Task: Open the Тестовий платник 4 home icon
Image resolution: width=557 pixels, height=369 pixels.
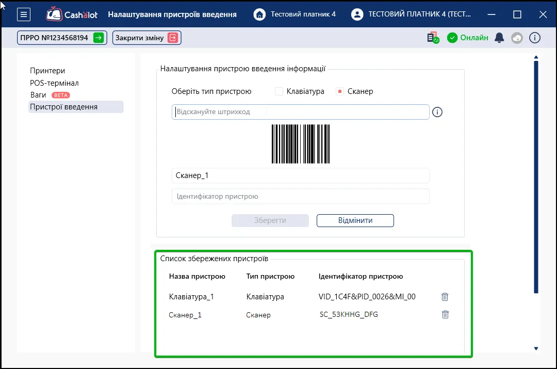Action: pos(259,14)
